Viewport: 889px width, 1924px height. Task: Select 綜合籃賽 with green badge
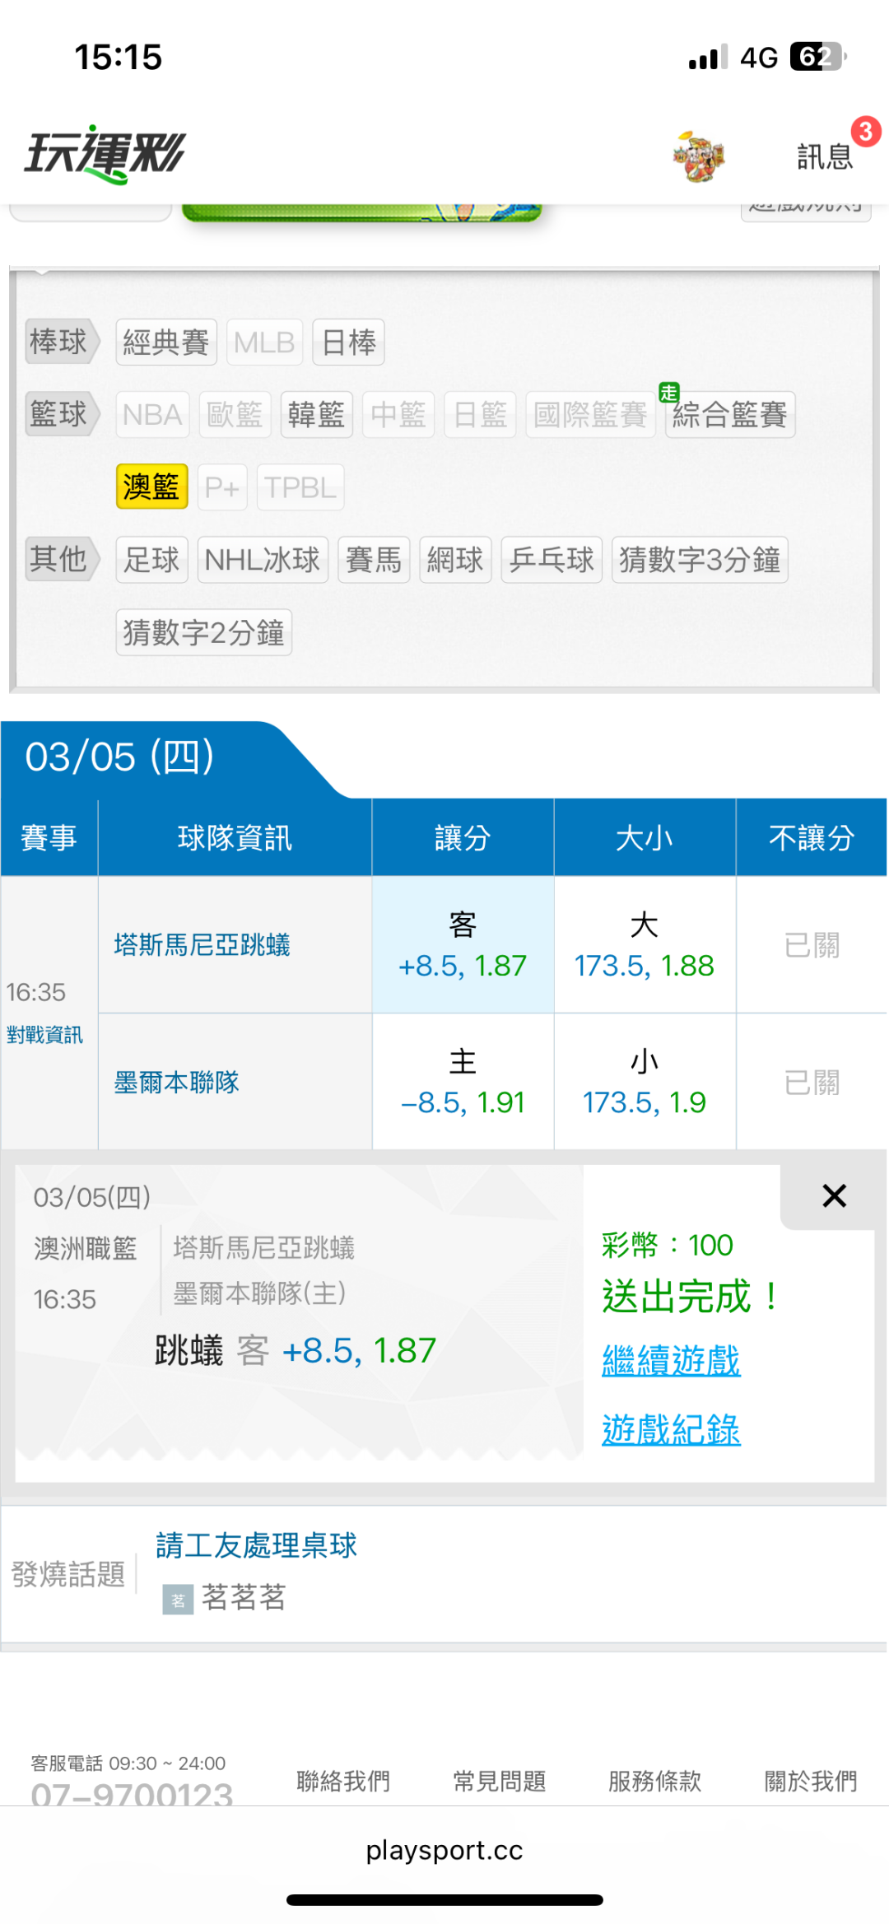730,414
